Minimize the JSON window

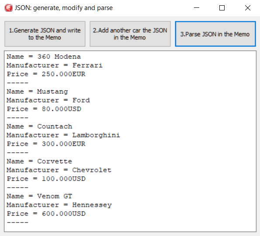(197, 8)
